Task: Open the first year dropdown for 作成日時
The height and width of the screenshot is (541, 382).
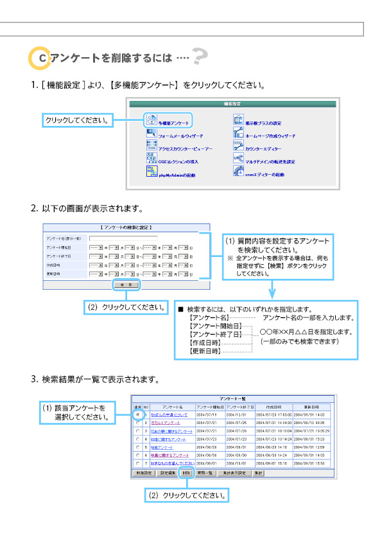Action: click(96, 265)
